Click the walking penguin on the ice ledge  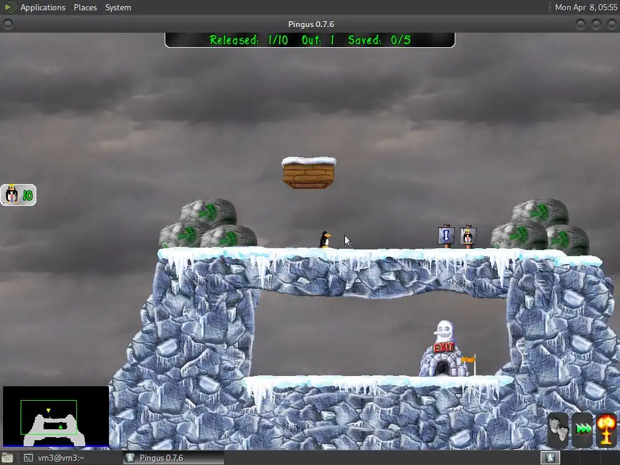click(325, 240)
